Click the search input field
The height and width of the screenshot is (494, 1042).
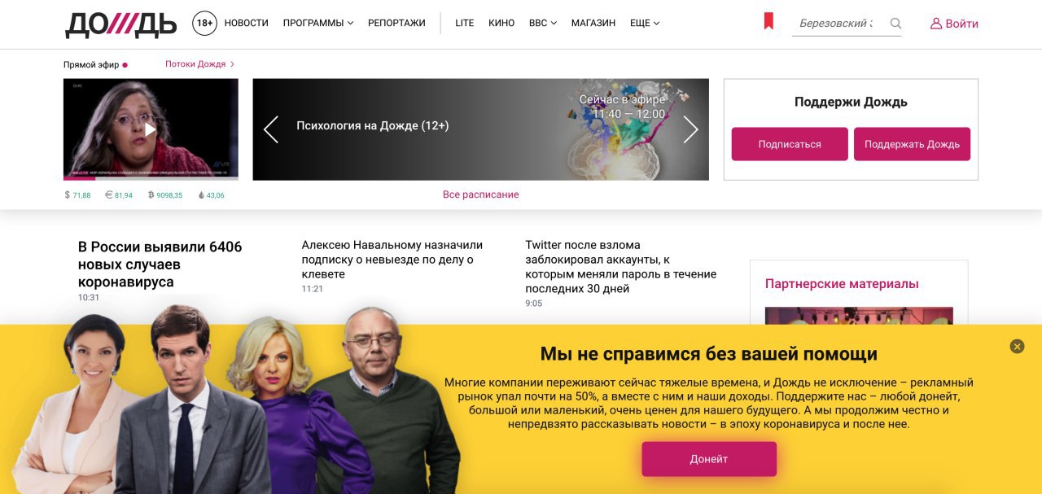coord(837,24)
